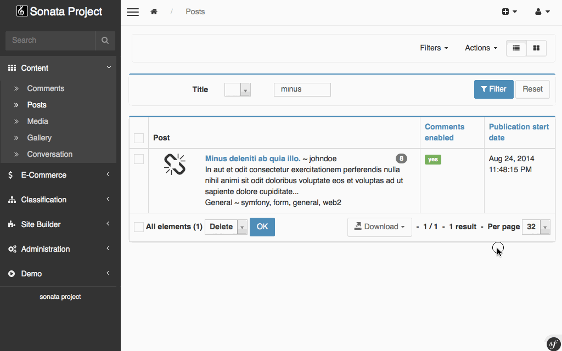Viewport: 562px width, 351px height.
Task: Switch to grid mosaic view icon
Action: [x=536, y=48]
